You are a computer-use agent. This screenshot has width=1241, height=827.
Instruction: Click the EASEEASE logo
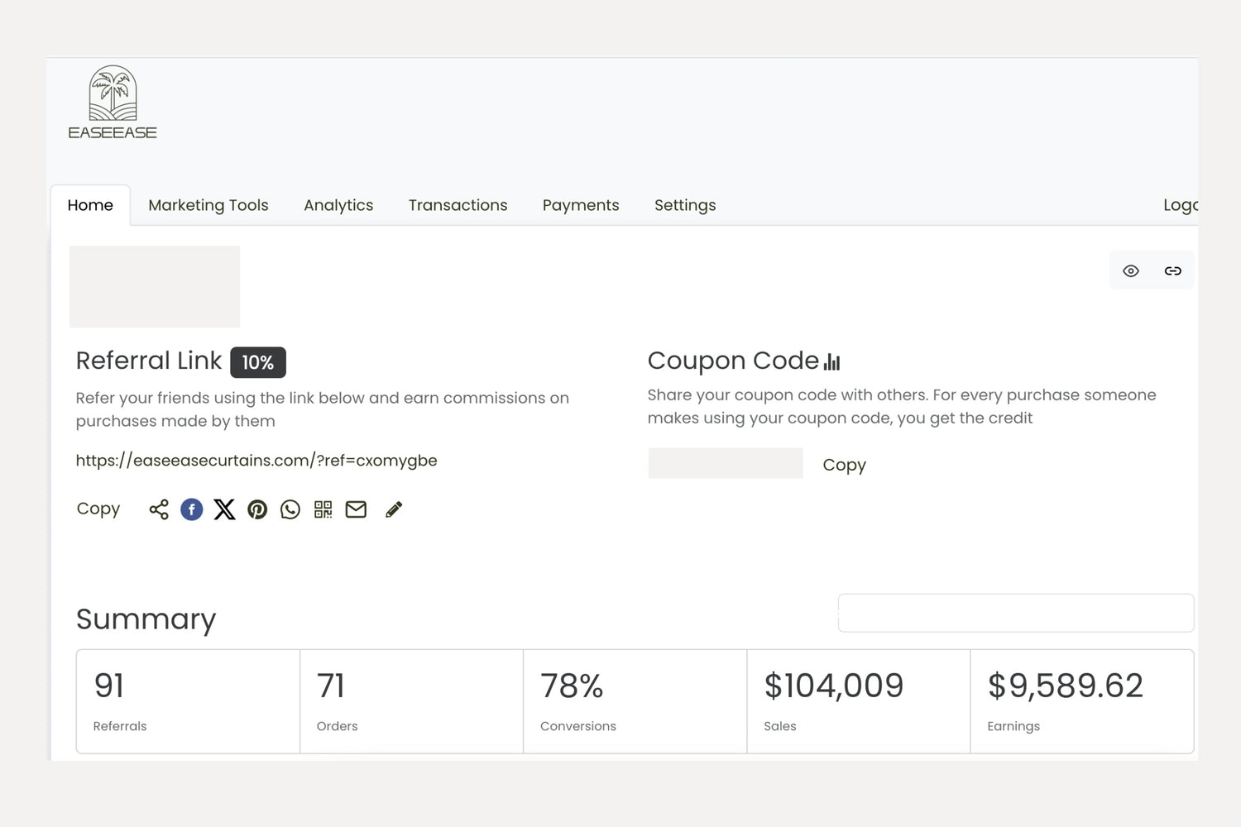click(113, 103)
